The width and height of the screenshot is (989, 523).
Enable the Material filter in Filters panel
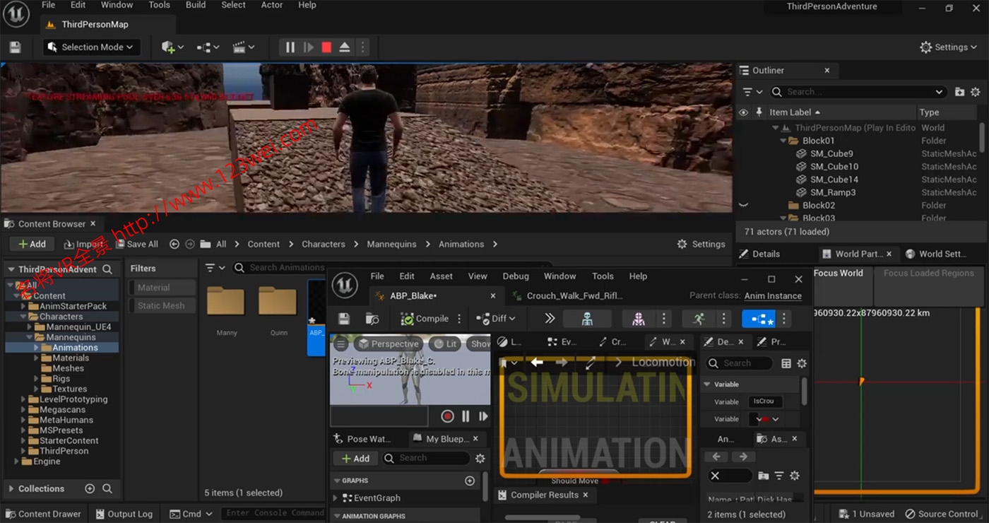[161, 287]
